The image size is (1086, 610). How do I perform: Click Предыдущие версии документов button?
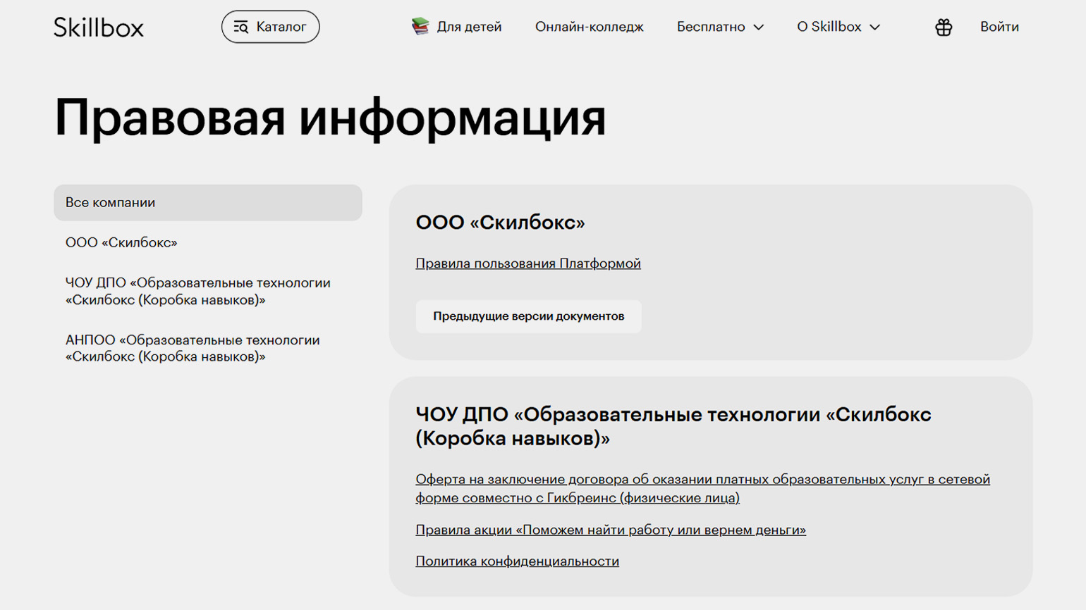[x=529, y=316]
